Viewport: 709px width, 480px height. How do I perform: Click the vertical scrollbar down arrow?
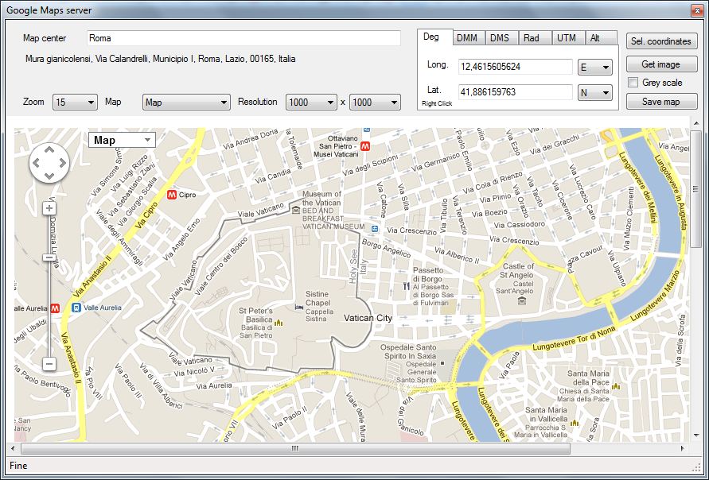[695, 435]
